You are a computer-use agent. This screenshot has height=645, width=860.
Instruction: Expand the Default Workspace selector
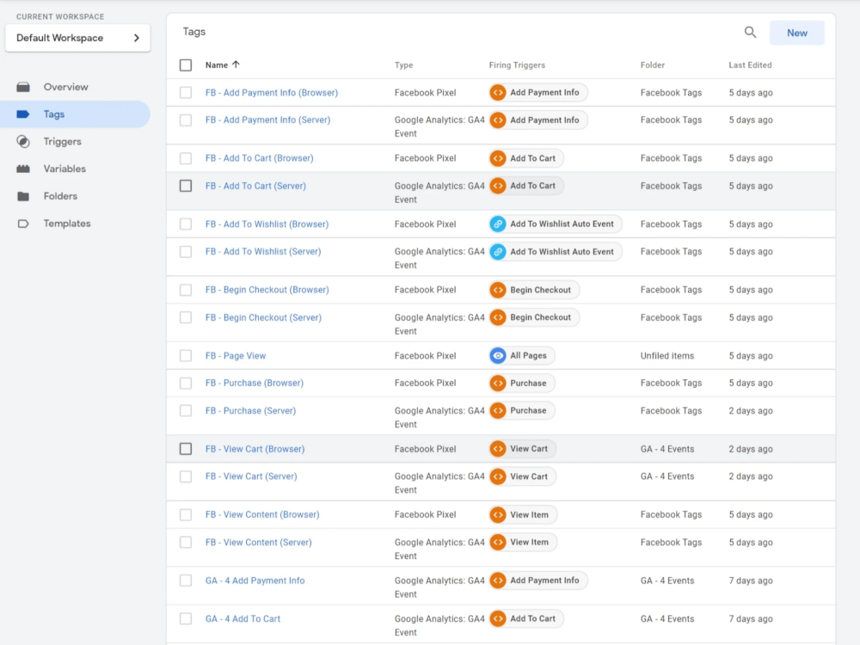click(x=78, y=38)
